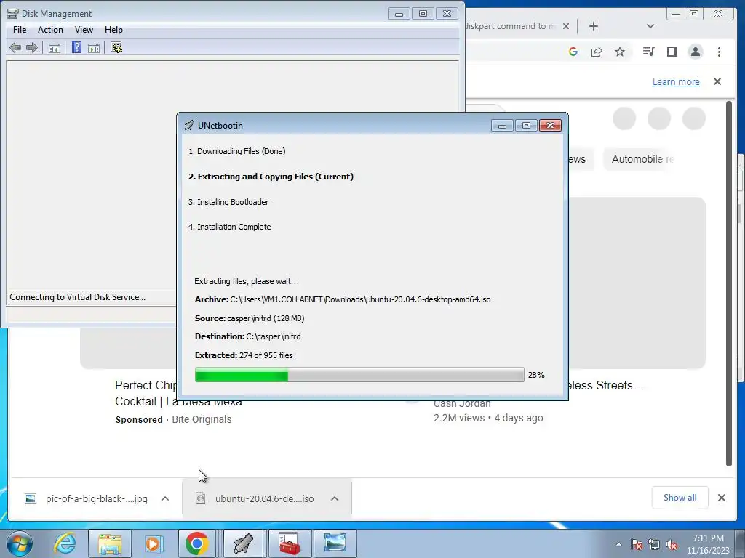Maximize the UNetbootin window

coord(526,125)
